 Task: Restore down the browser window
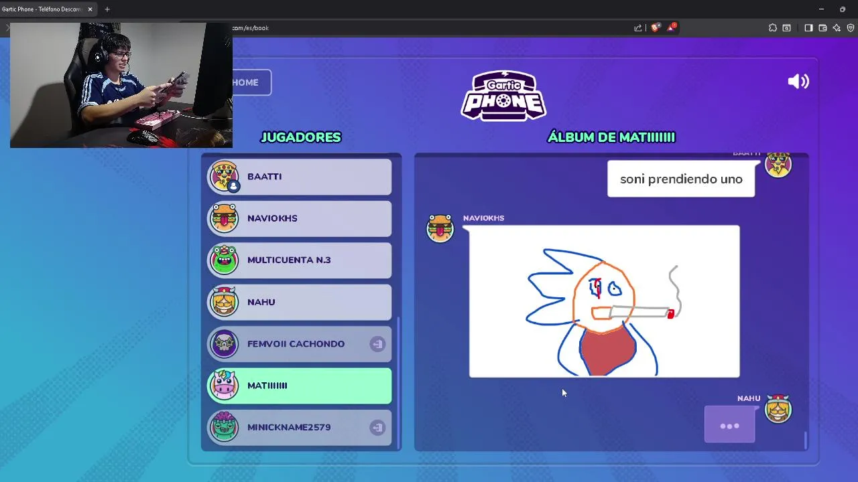point(843,9)
